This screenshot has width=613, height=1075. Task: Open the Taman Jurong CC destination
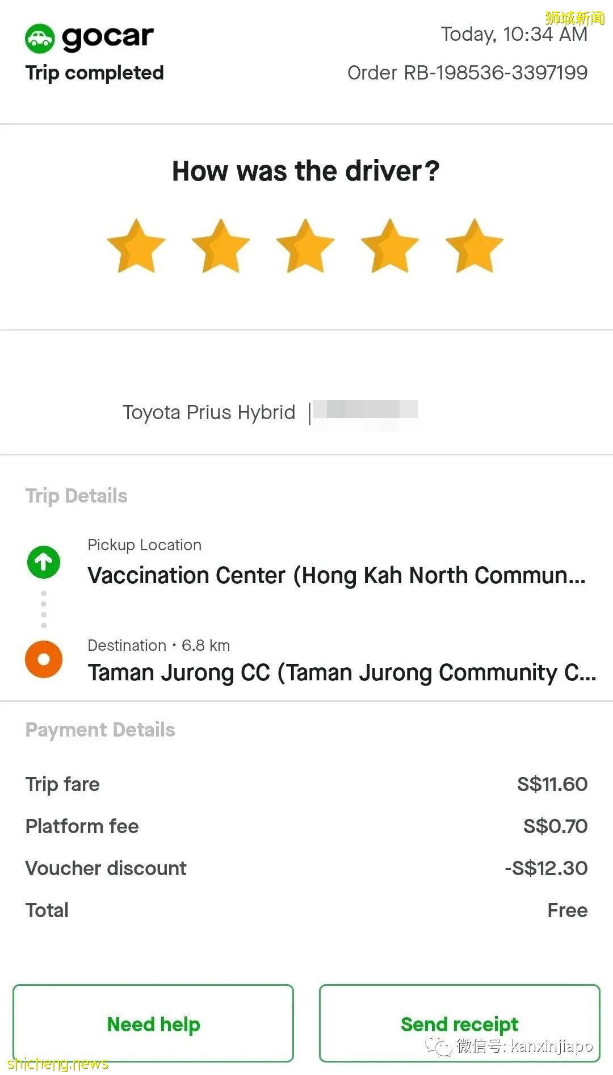tap(342, 672)
